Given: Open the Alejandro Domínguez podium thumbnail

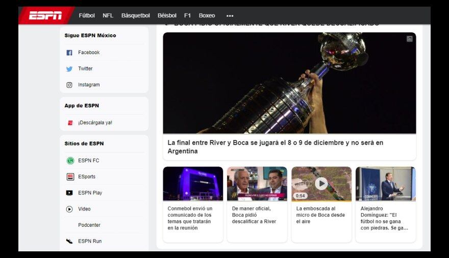Looking at the screenshot, I should tap(385, 184).
